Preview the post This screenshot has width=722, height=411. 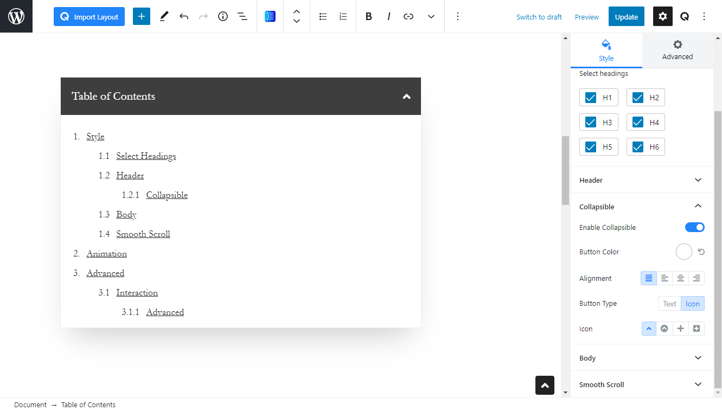click(587, 17)
